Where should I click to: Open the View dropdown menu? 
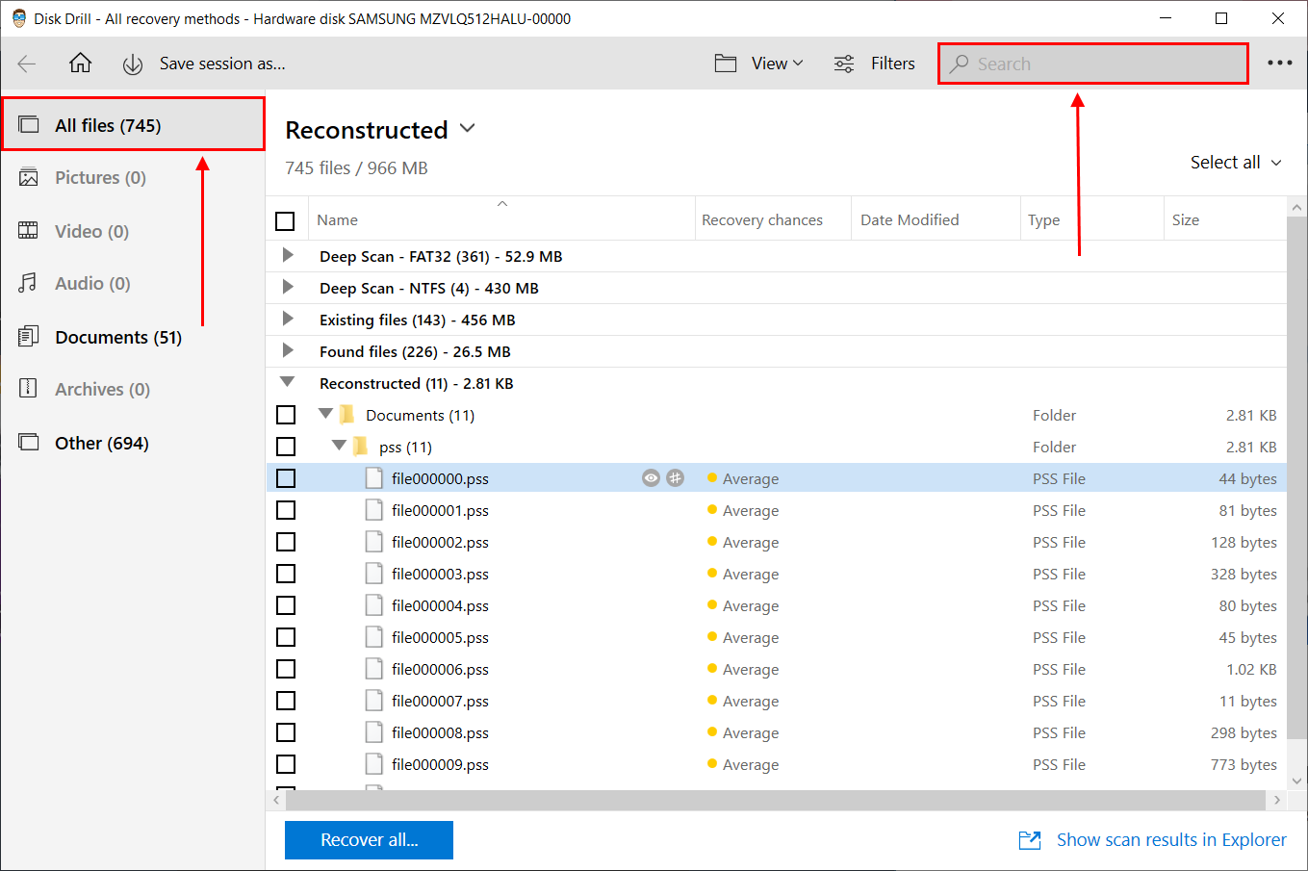coord(759,64)
